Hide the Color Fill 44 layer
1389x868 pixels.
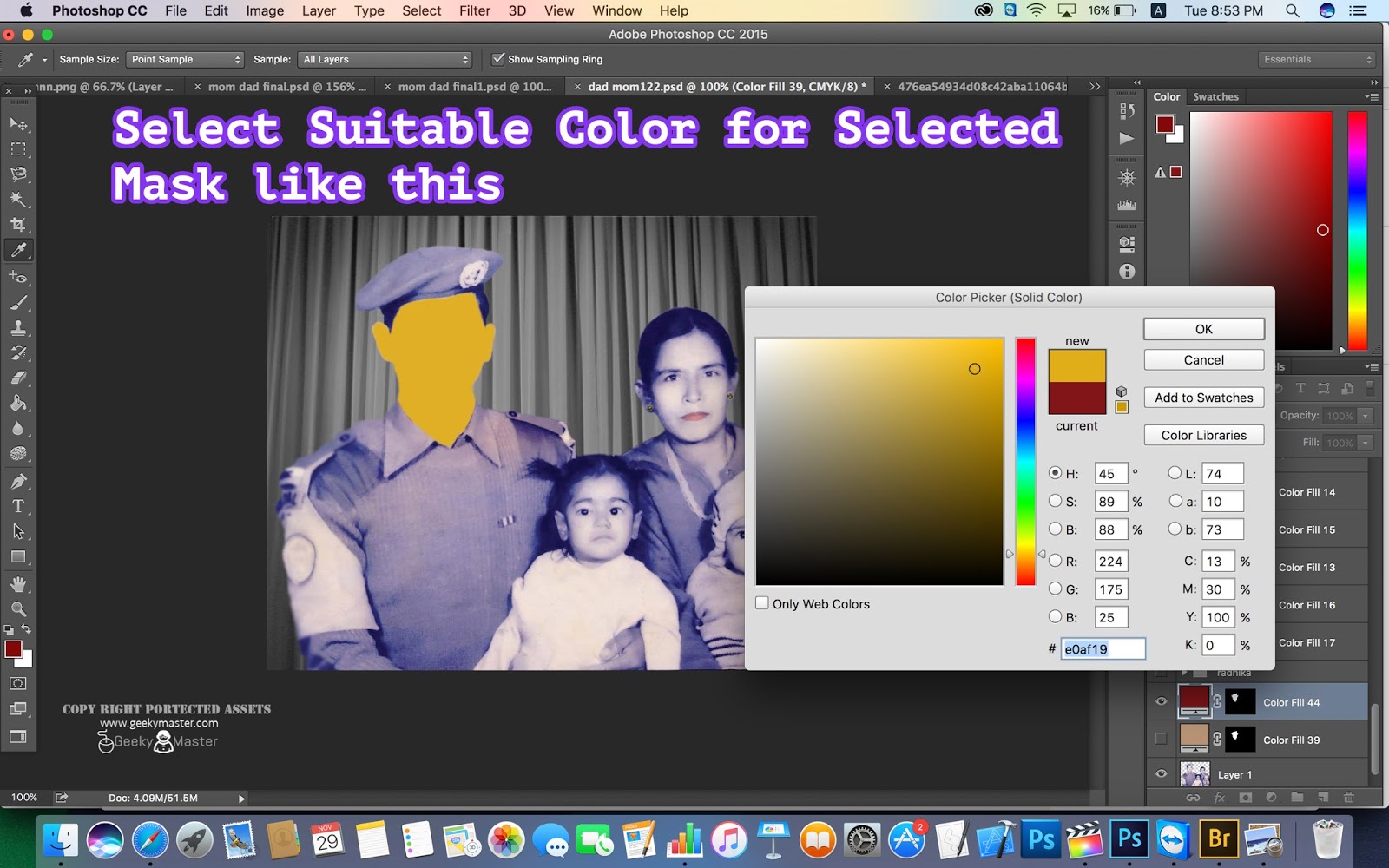(x=1162, y=701)
